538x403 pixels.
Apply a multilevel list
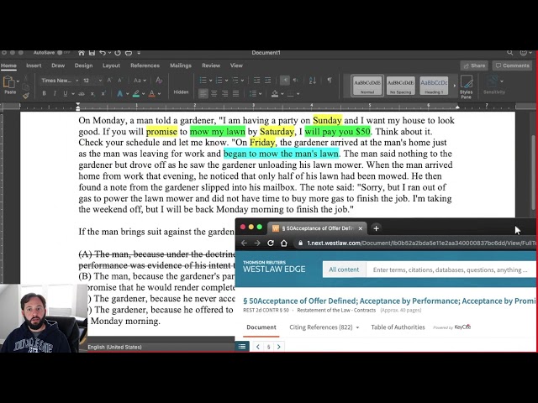tap(235, 81)
